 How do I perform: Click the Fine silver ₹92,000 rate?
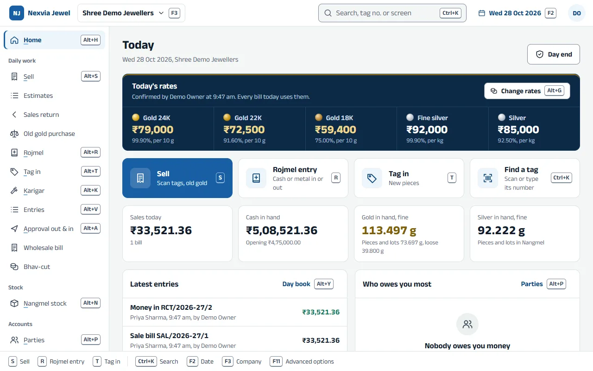coord(442,129)
